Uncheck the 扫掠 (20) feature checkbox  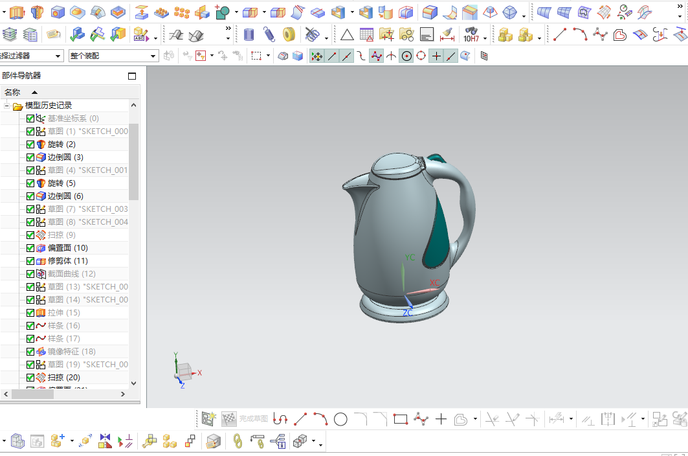point(30,378)
